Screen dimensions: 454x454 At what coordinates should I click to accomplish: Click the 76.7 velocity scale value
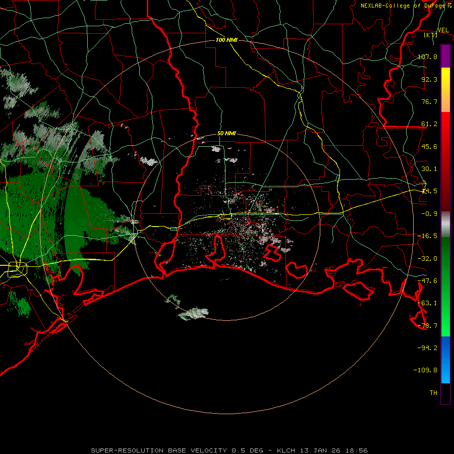[429, 101]
